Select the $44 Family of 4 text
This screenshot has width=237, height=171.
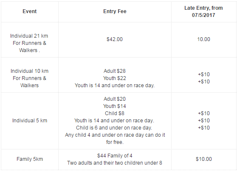(x=115, y=156)
